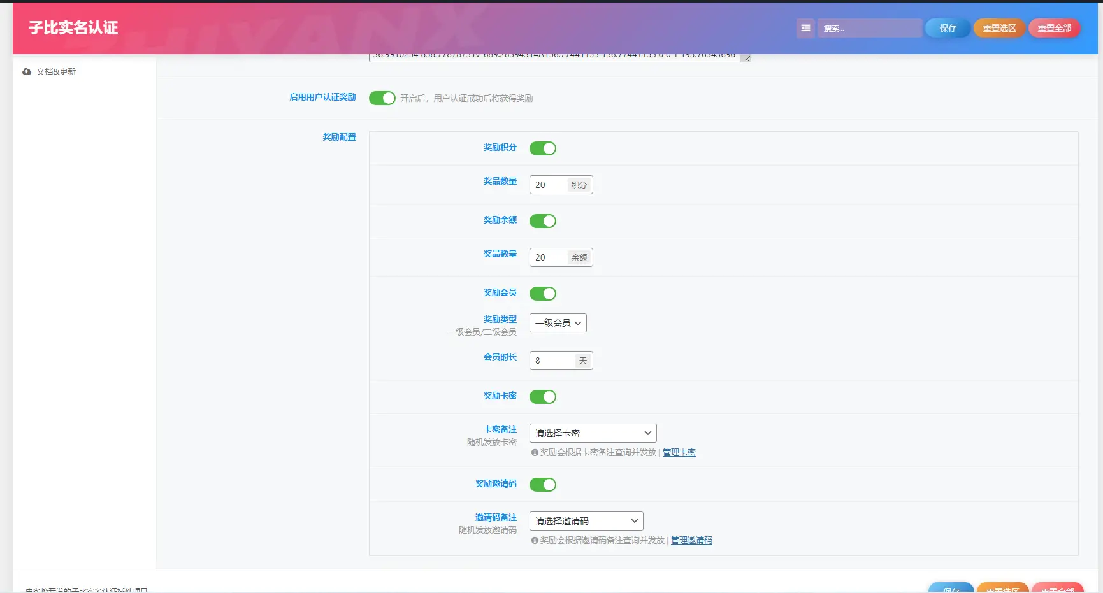Click the 重置全部 button
The width and height of the screenshot is (1103, 593).
(x=1054, y=28)
